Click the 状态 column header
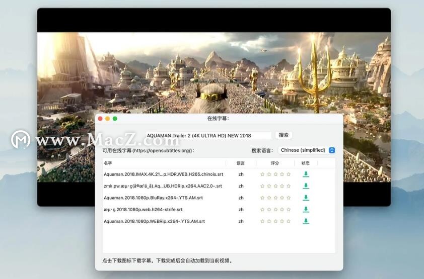This screenshot has width=424, height=279. (306, 163)
